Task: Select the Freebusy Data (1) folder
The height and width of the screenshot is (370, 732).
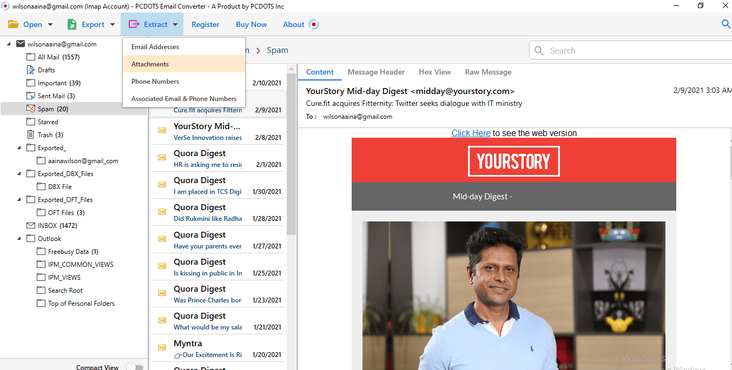Action: pyautogui.click(x=73, y=251)
